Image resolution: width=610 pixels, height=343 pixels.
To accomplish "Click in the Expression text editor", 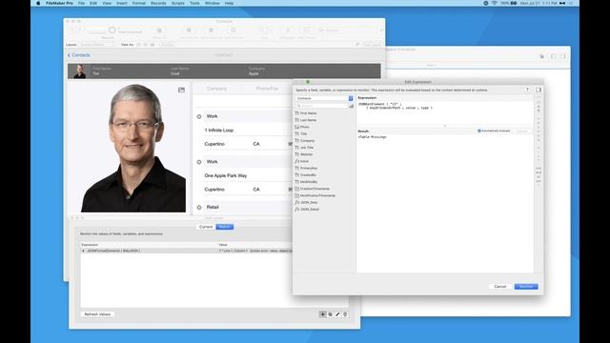I will click(x=445, y=112).
